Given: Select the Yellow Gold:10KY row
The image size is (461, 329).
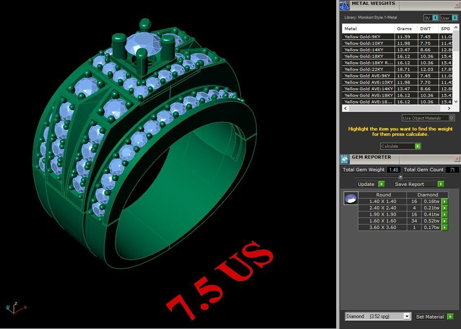Looking at the screenshot, I should [397, 43].
